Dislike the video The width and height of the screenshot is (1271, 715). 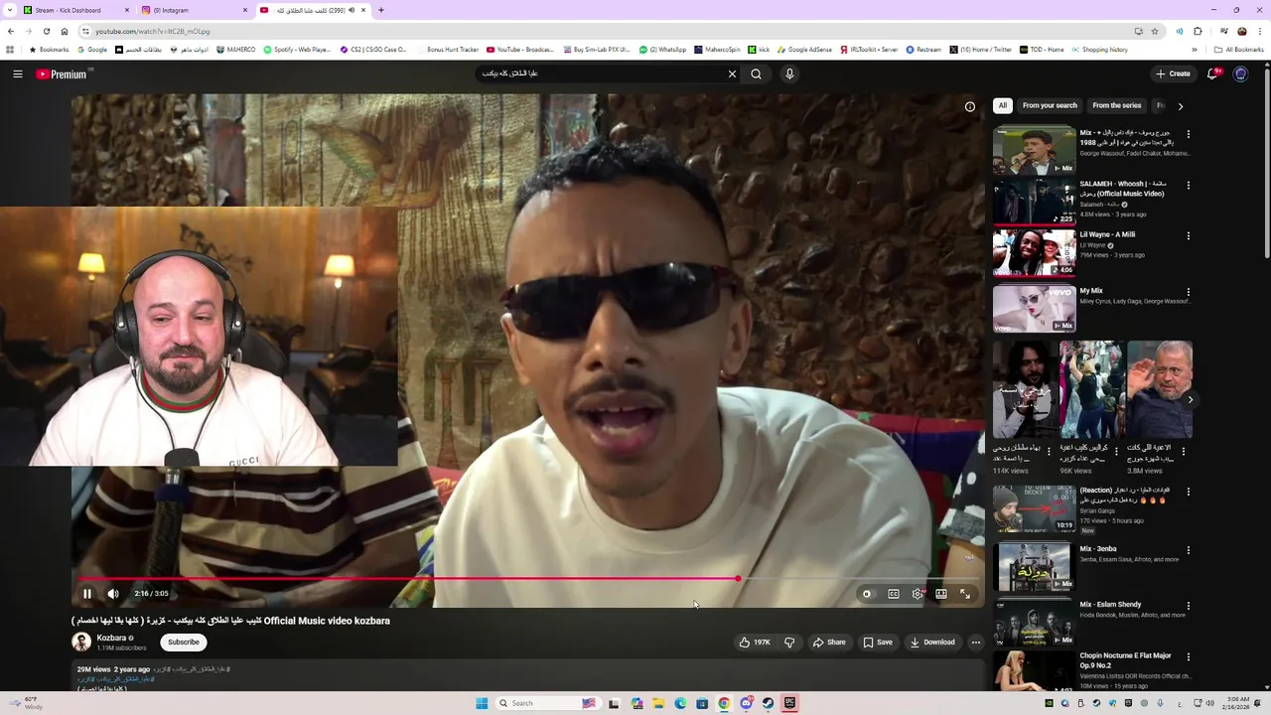(x=789, y=643)
